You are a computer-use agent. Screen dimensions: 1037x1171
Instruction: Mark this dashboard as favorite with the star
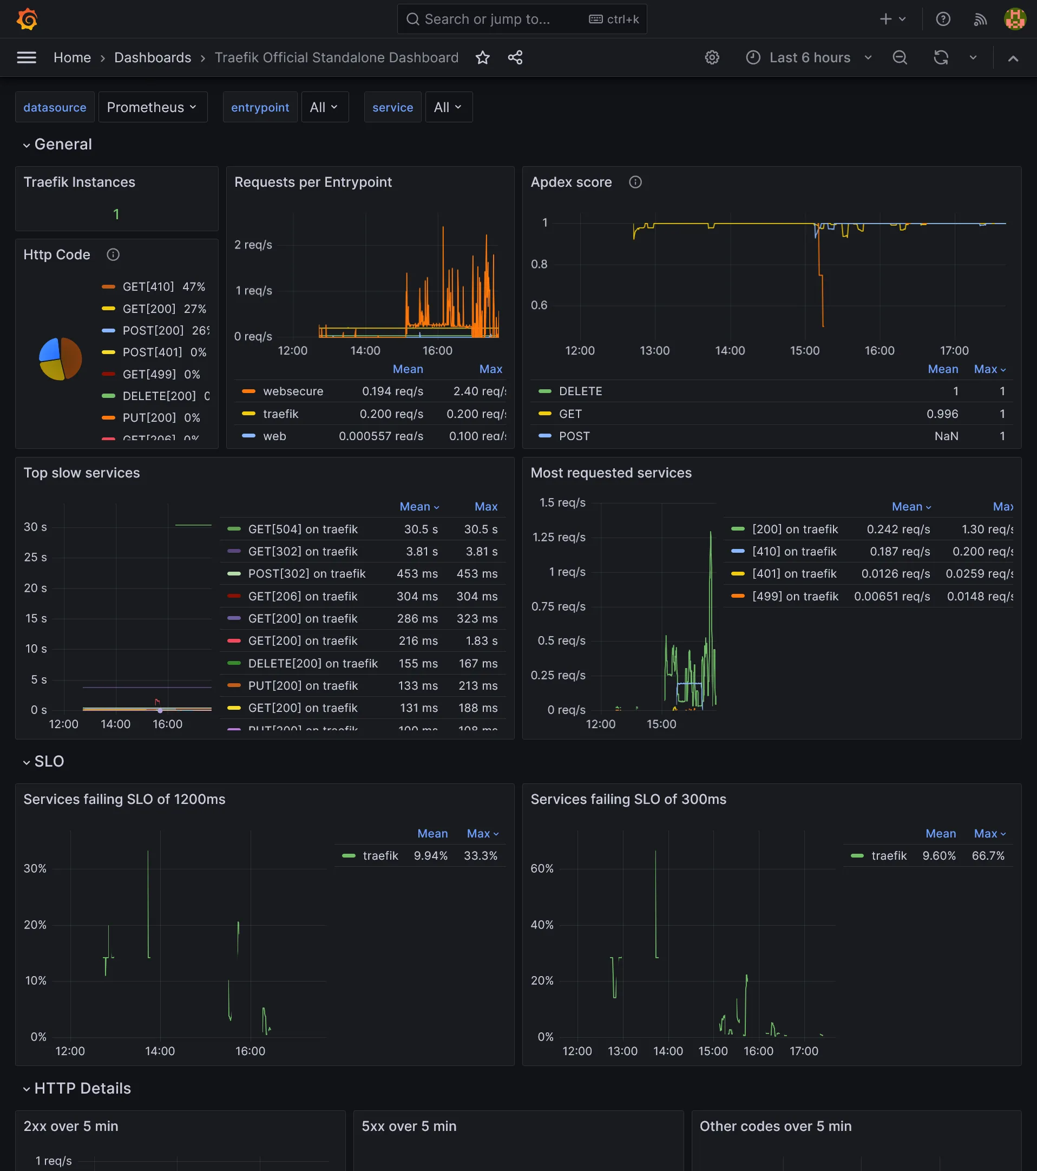click(483, 57)
